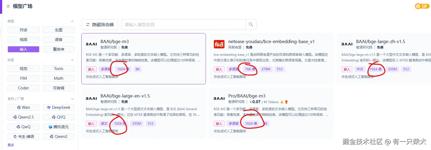The image size is (431, 150).
Task: Click the search magnifier icon
Action: pyautogui.click(x=251, y=25)
